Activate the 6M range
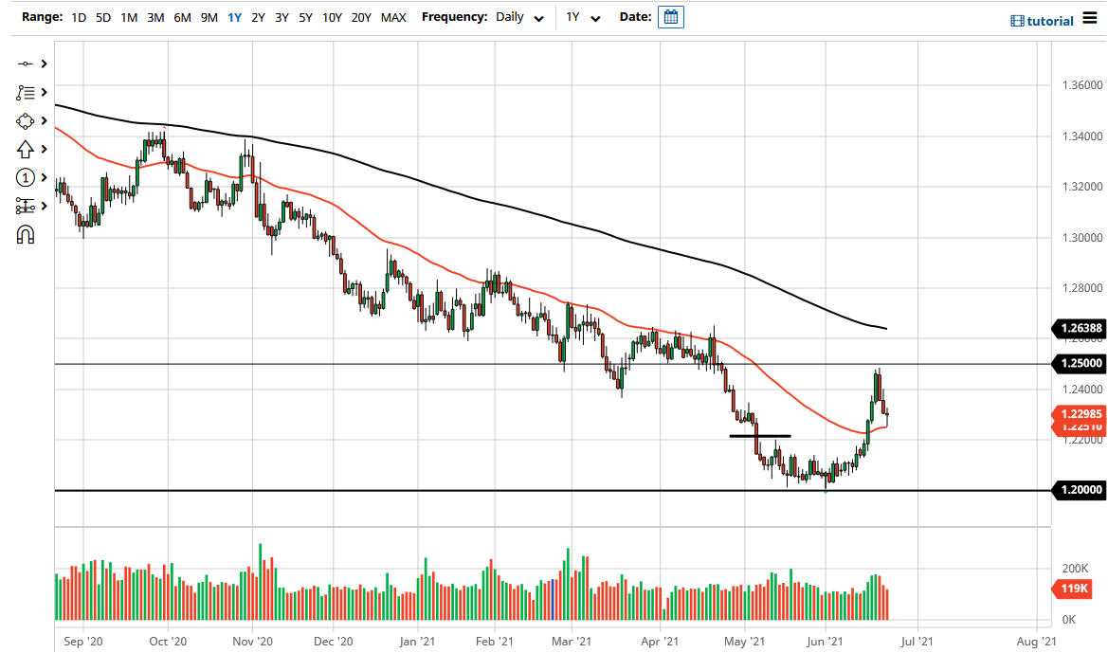This screenshot has width=1108, height=653. click(x=182, y=17)
